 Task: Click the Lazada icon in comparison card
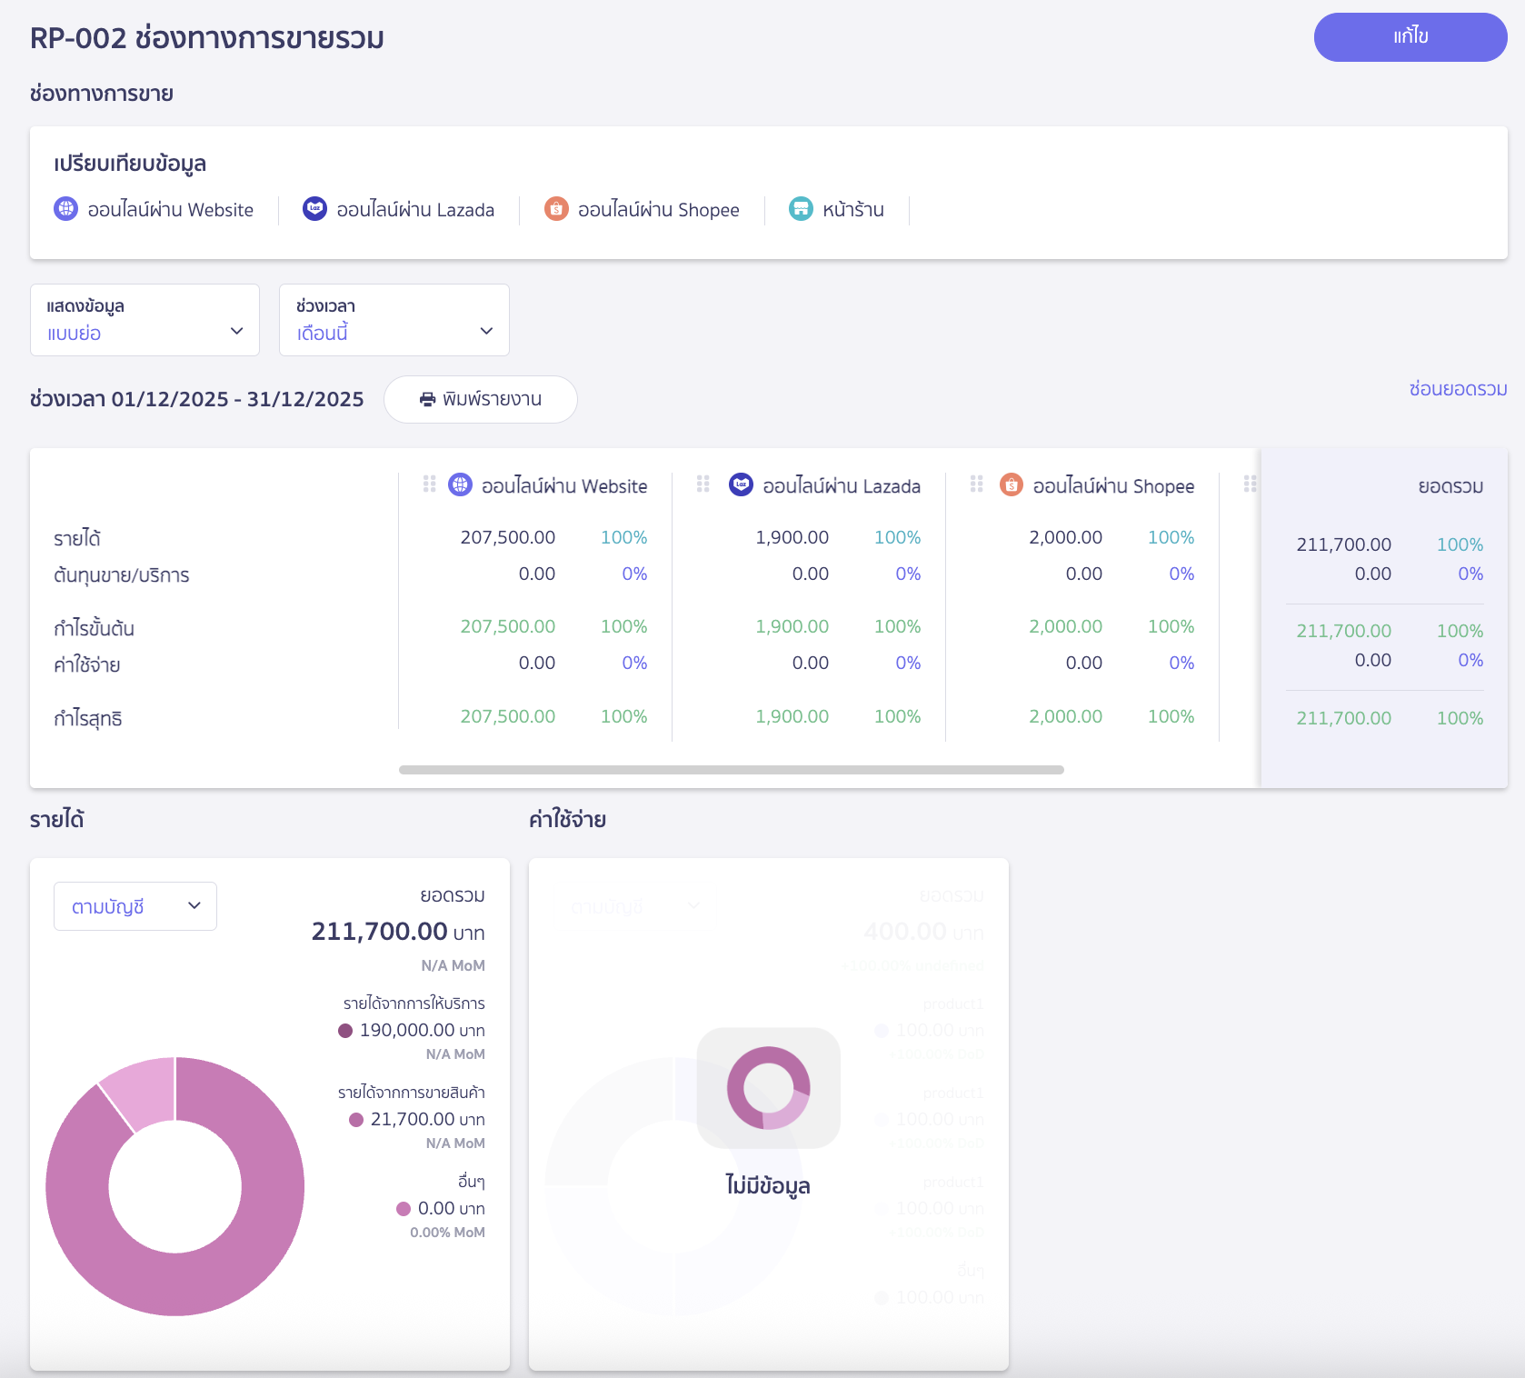[x=314, y=209]
